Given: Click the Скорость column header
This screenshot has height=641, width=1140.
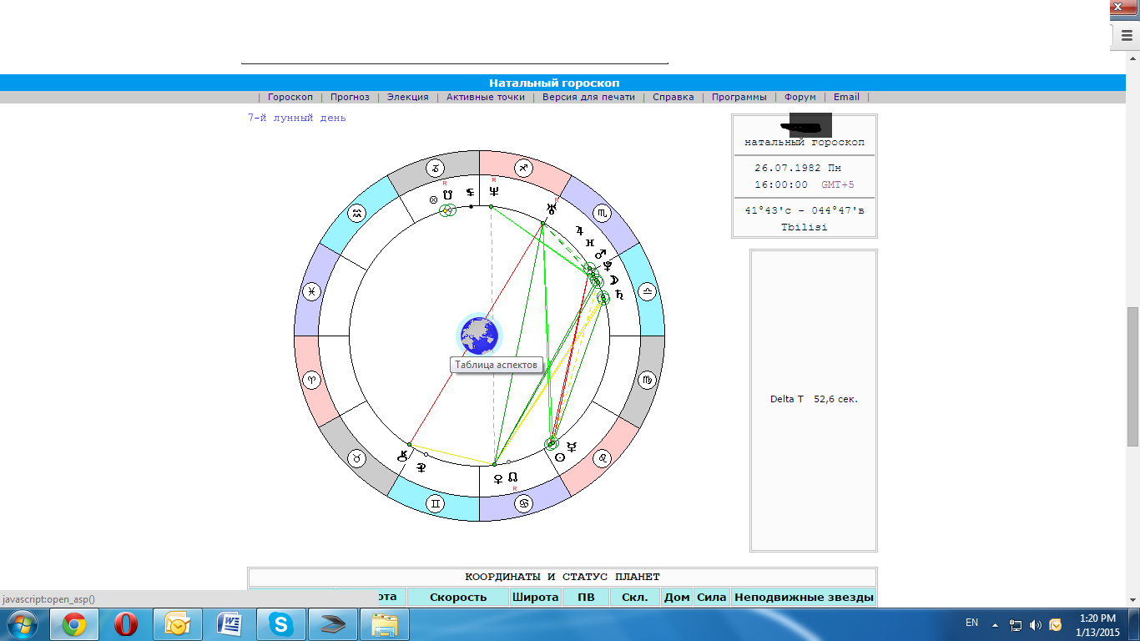Looking at the screenshot, I should [x=458, y=597].
